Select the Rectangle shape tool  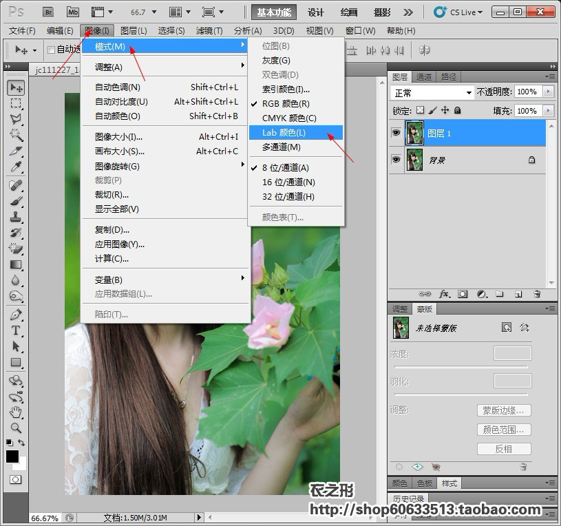click(x=16, y=362)
